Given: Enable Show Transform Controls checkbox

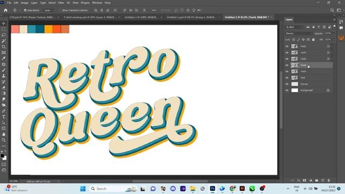Looking at the screenshot, I should click(60, 10).
